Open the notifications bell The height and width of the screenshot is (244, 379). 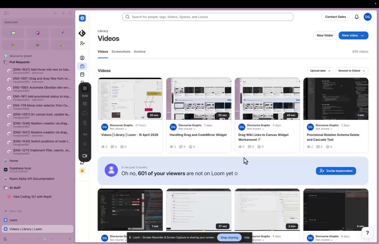pos(357,17)
